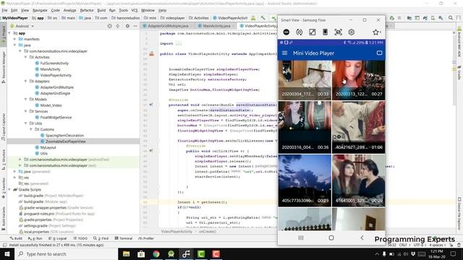Screen dimensions: 463x260
Task: Open the Help menu
Action: tap(162, 10)
